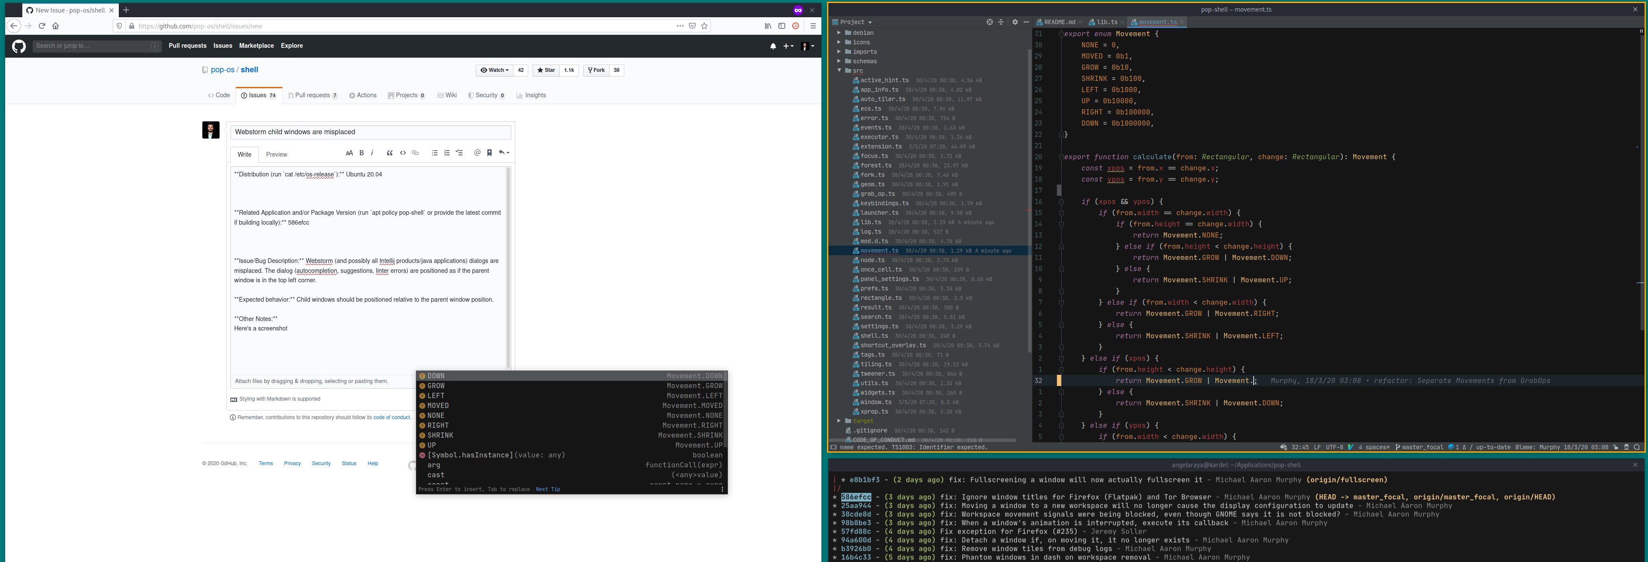The height and width of the screenshot is (562, 1648).
Task: Switch to the Preview tab of the issue form
Action: point(276,154)
